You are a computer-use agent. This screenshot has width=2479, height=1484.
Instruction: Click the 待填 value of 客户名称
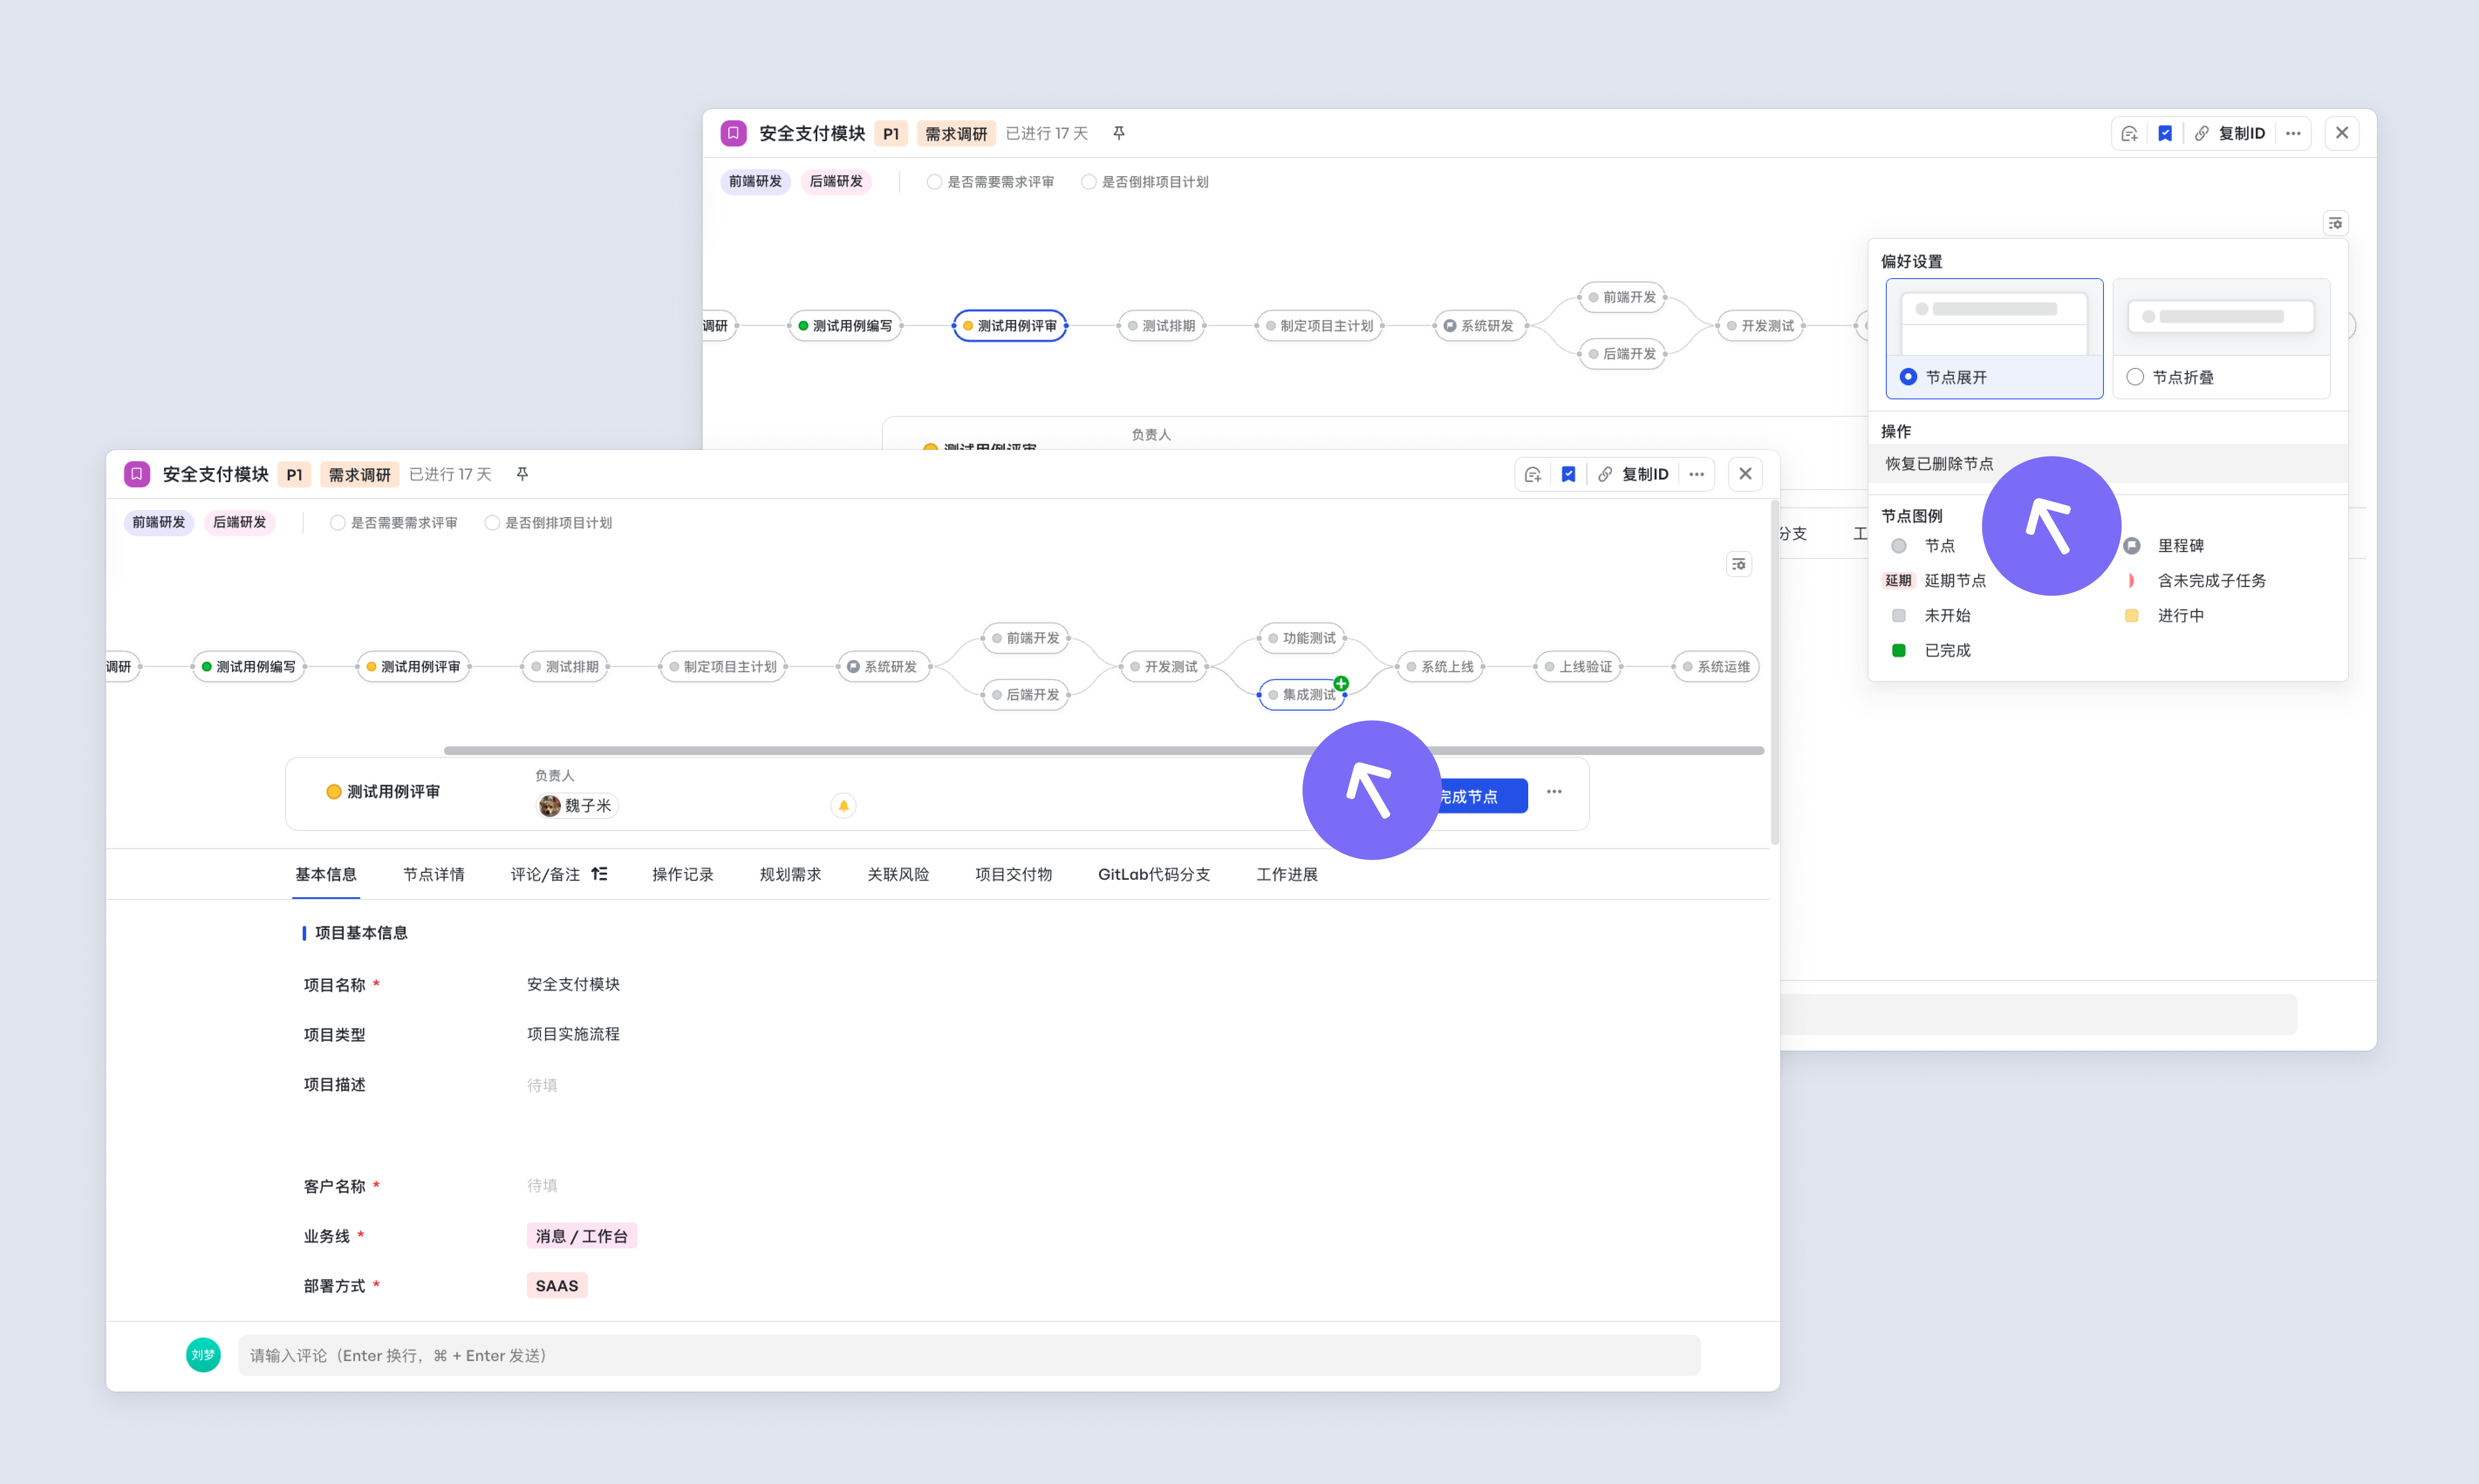[x=542, y=1186]
